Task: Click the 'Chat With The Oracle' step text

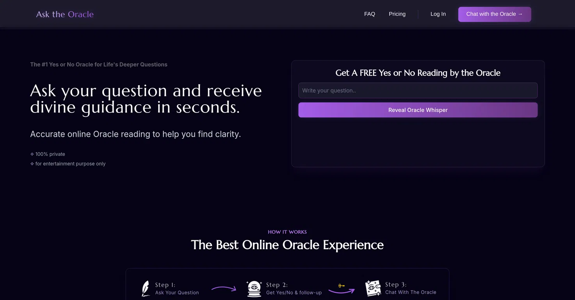Action: pos(411,292)
